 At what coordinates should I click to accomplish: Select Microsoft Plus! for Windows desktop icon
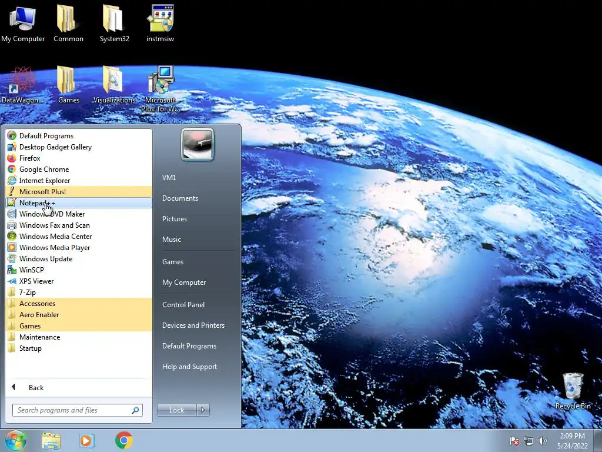coord(160,89)
